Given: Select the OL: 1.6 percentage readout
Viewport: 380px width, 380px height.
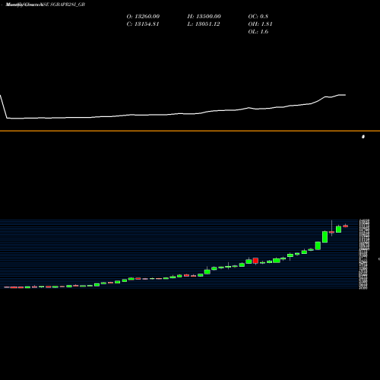Looking at the screenshot, I should click(x=258, y=32).
